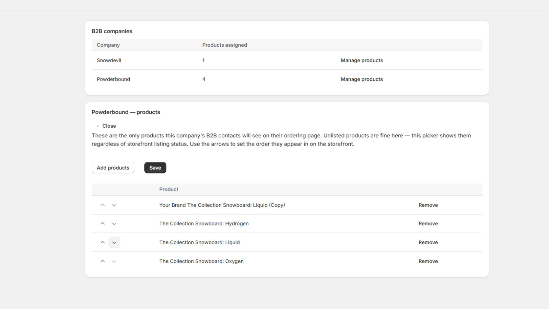The image size is (549, 309).
Task: Click the description text about B2B contacts
Action: (281, 140)
